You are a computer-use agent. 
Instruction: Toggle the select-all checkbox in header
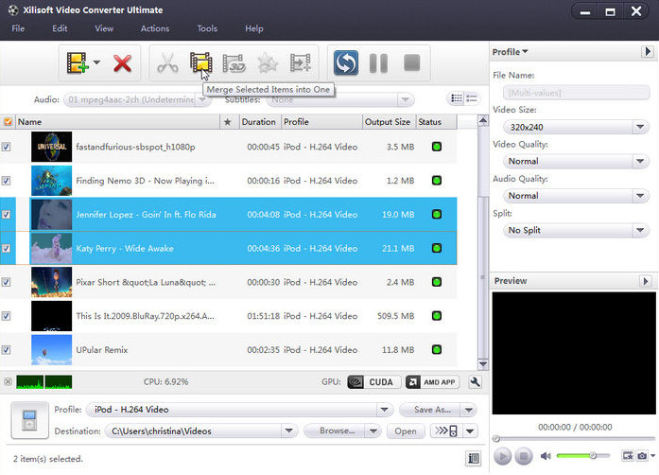tap(8, 122)
